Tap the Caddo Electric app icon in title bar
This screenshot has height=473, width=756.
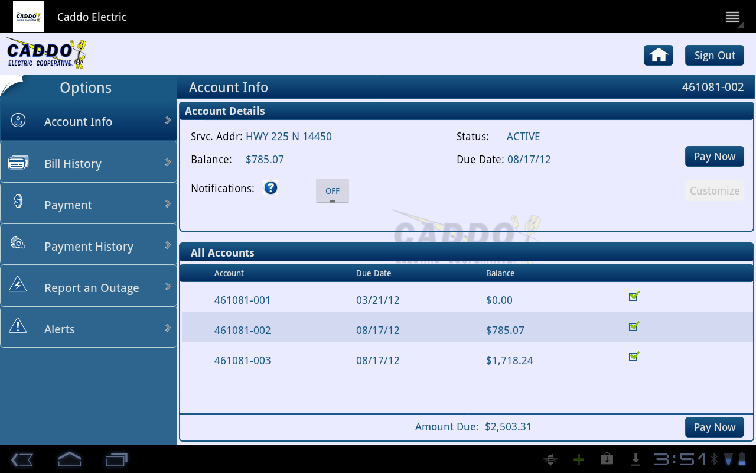[28, 17]
